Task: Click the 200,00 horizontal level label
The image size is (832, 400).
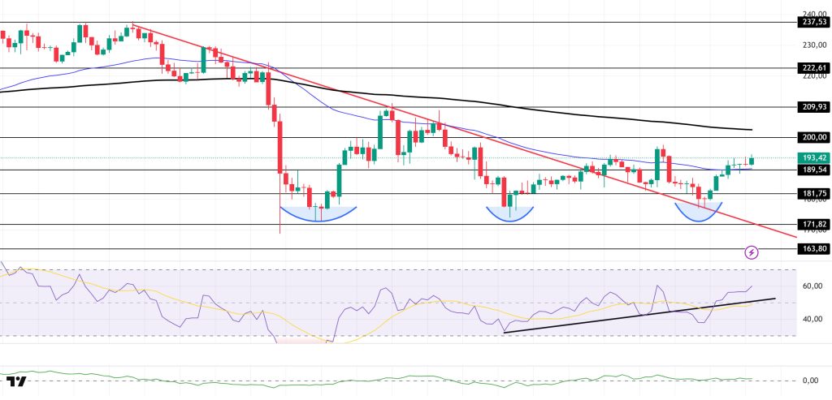Action: [809, 137]
